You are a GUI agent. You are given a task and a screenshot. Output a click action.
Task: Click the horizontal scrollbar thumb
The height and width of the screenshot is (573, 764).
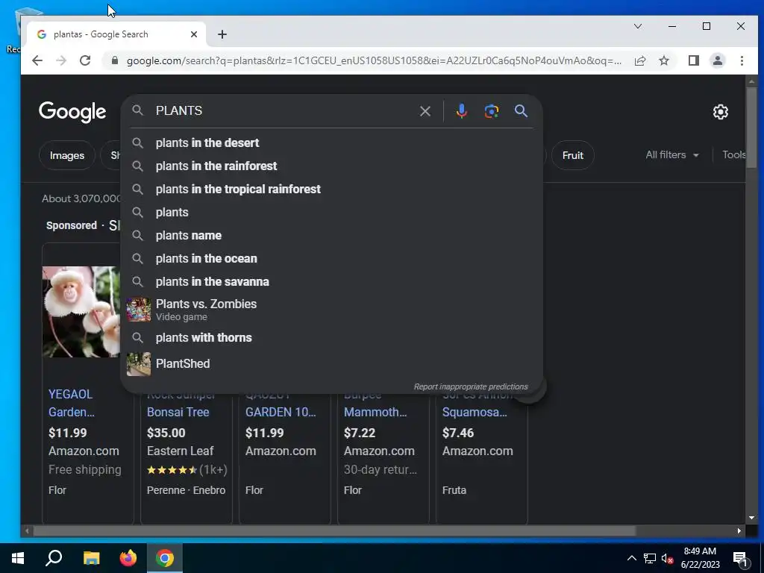pyautogui.click(x=334, y=530)
